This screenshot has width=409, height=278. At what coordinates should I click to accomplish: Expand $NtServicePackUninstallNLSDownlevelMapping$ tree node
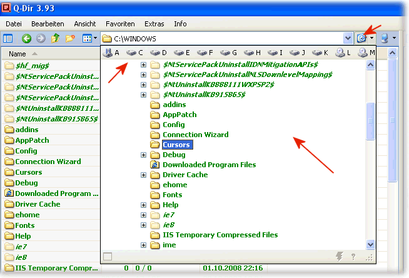tap(143, 75)
